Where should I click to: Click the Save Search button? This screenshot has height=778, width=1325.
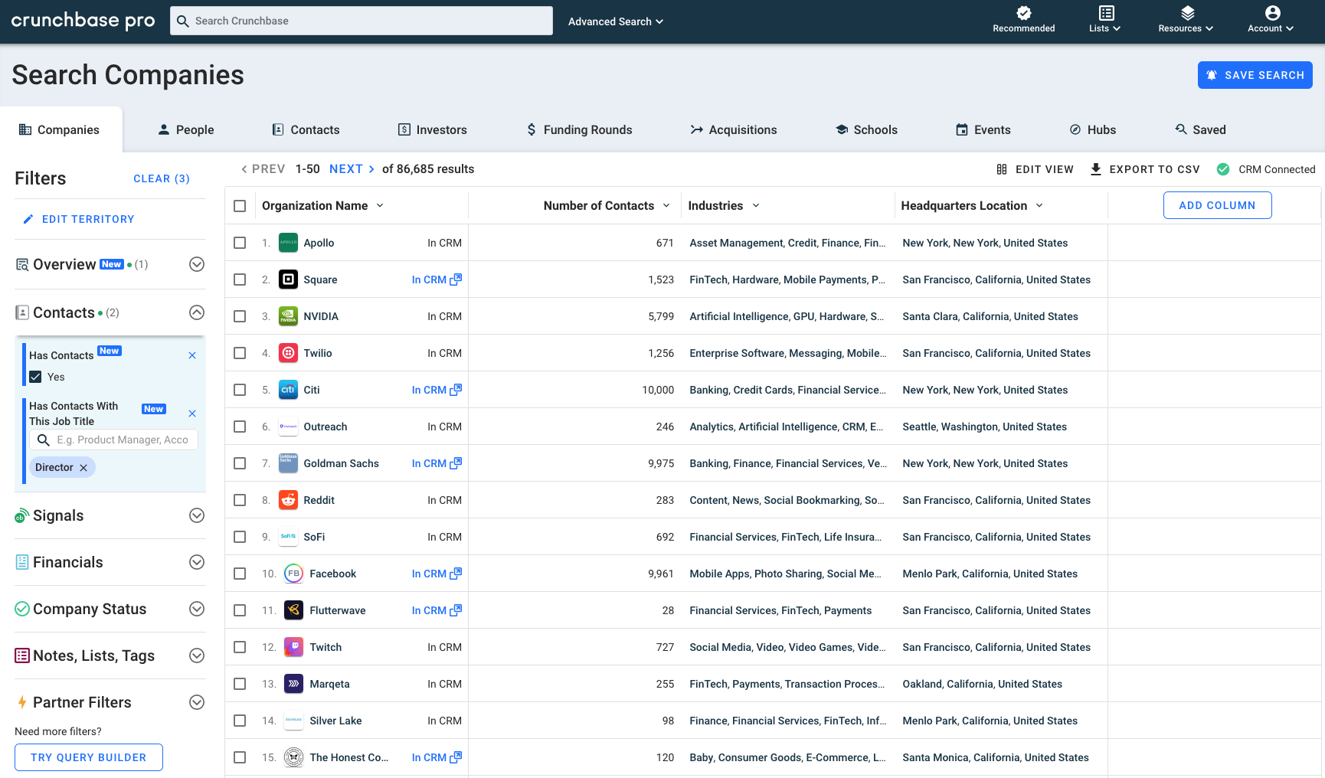point(1255,75)
